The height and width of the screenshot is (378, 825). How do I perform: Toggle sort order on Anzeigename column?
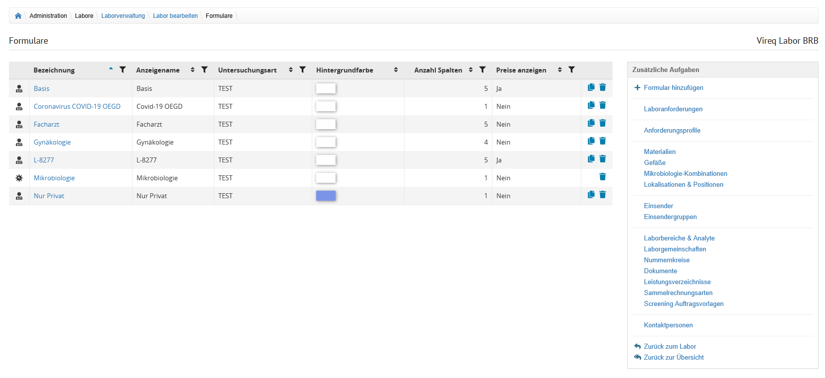[x=193, y=70]
